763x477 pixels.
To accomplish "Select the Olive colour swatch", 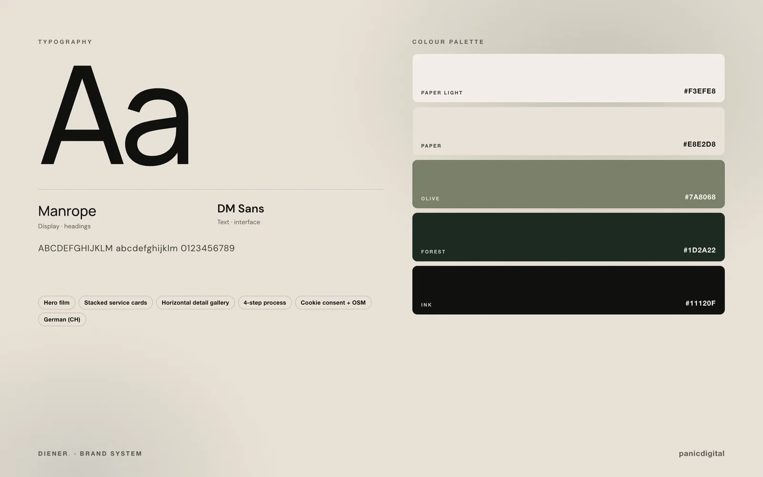I will tap(568, 184).
